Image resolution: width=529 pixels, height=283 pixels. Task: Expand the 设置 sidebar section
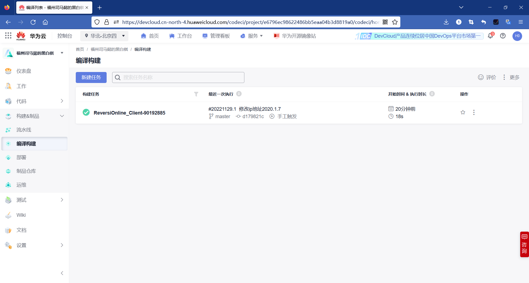click(x=62, y=245)
